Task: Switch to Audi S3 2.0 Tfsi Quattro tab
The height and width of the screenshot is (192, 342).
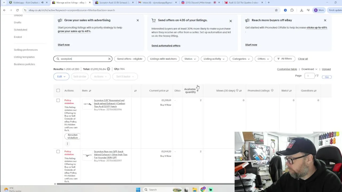Action: [243, 2]
